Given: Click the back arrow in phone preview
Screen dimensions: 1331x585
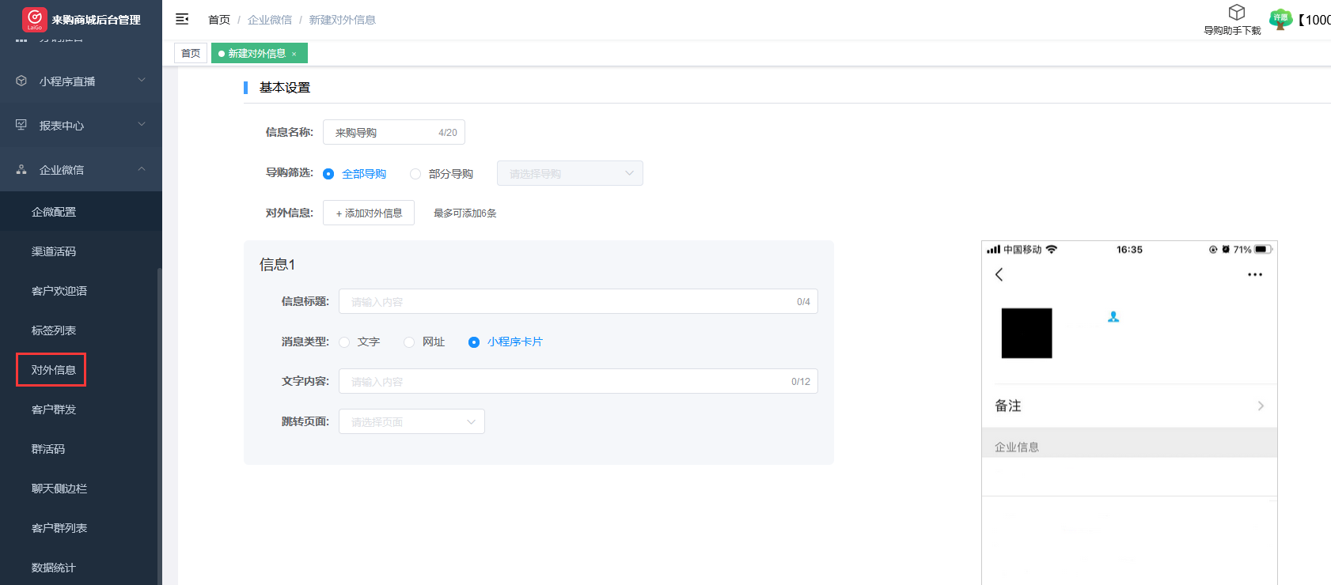Looking at the screenshot, I should tap(999, 274).
